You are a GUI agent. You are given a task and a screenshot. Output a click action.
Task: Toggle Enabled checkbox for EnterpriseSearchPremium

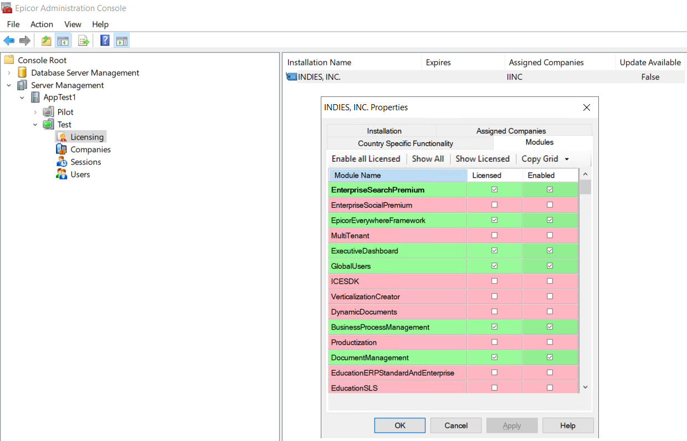click(x=550, y=189)
